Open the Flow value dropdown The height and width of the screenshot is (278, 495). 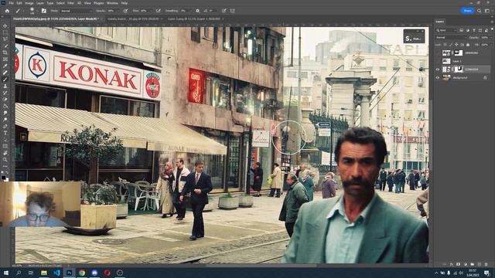[x=152, y=11]
